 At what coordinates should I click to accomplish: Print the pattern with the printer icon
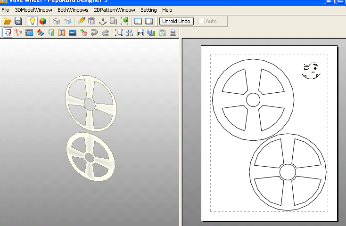[x=173, y=33]
